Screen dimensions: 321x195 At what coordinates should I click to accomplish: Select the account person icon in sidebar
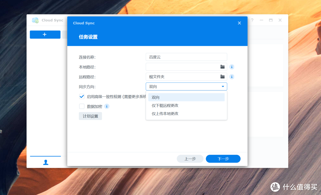pyautogui.click(x=45, y=162)
